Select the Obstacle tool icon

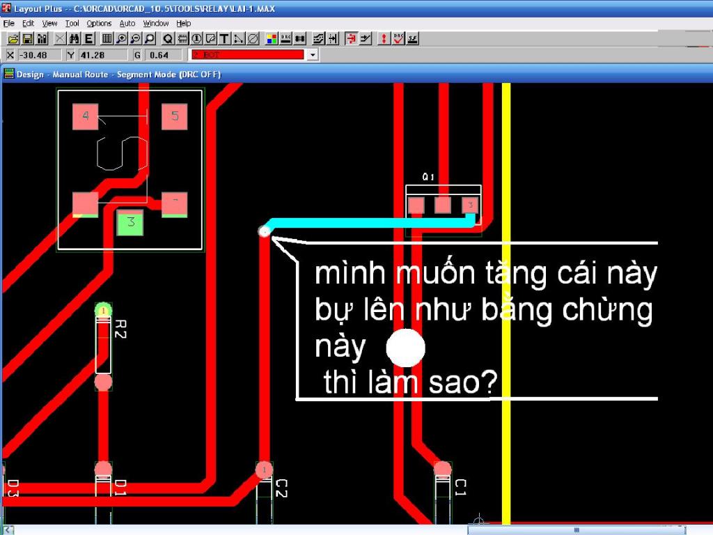(x=210, y=39)
